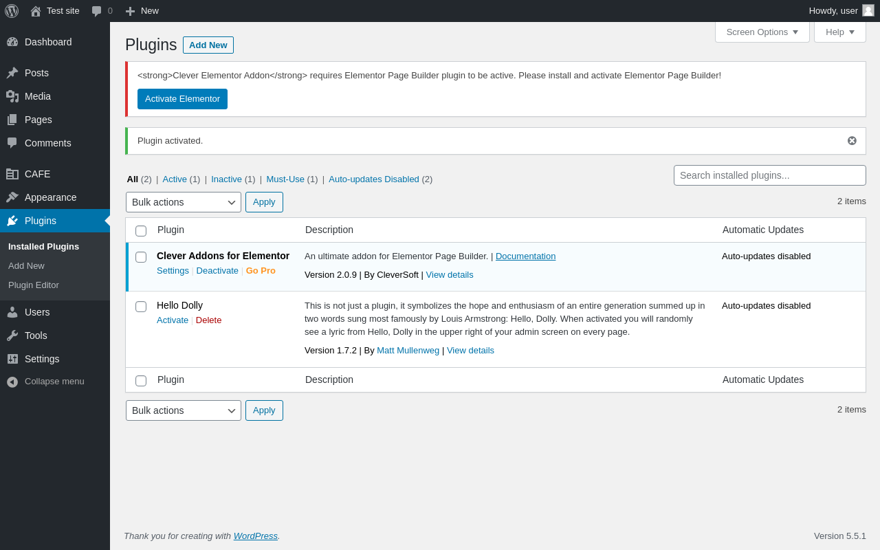Click the WordPress logo icon
The image size is (880, 550).
tap(12, 11)
